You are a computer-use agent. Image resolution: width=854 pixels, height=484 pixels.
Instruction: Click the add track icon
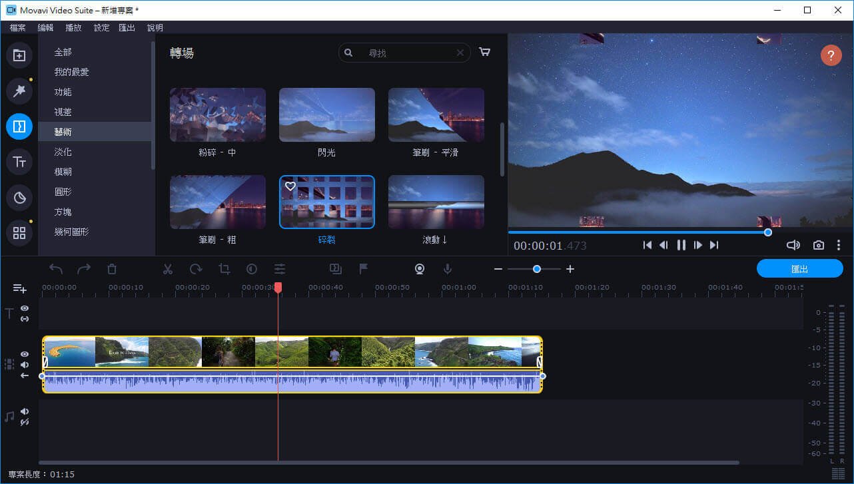[20, 288]
